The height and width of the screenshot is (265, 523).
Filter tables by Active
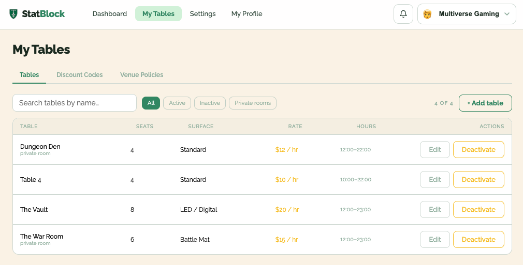pyautogui.click(x=177, y=103)
